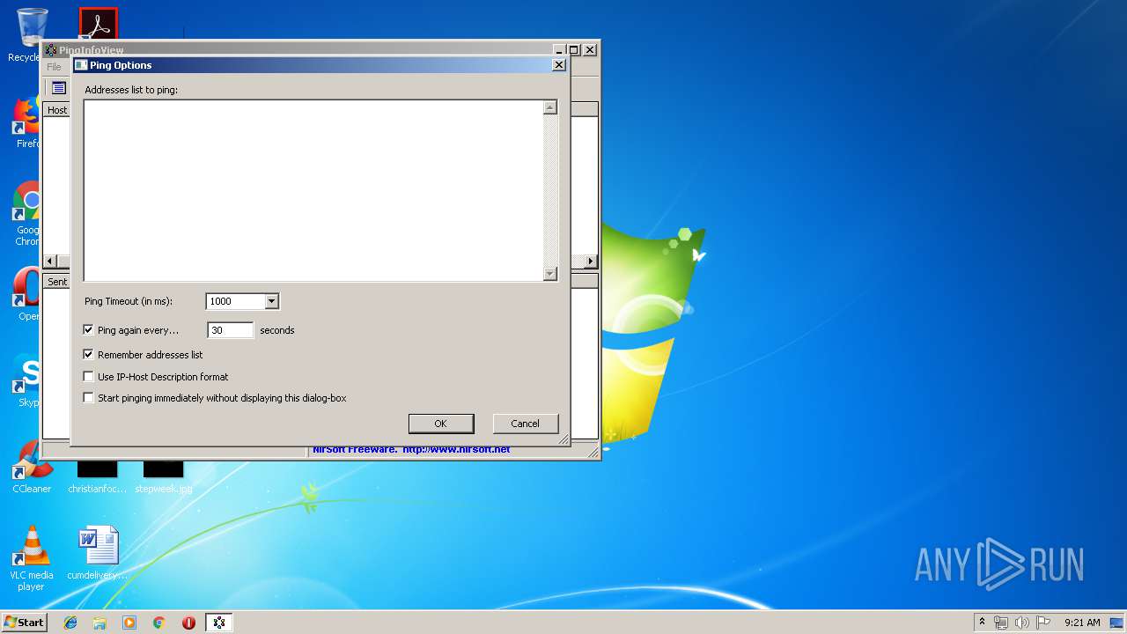Select the Skype desktop shortcut
Screen dimensions: 1127x634
click(28, 380)
